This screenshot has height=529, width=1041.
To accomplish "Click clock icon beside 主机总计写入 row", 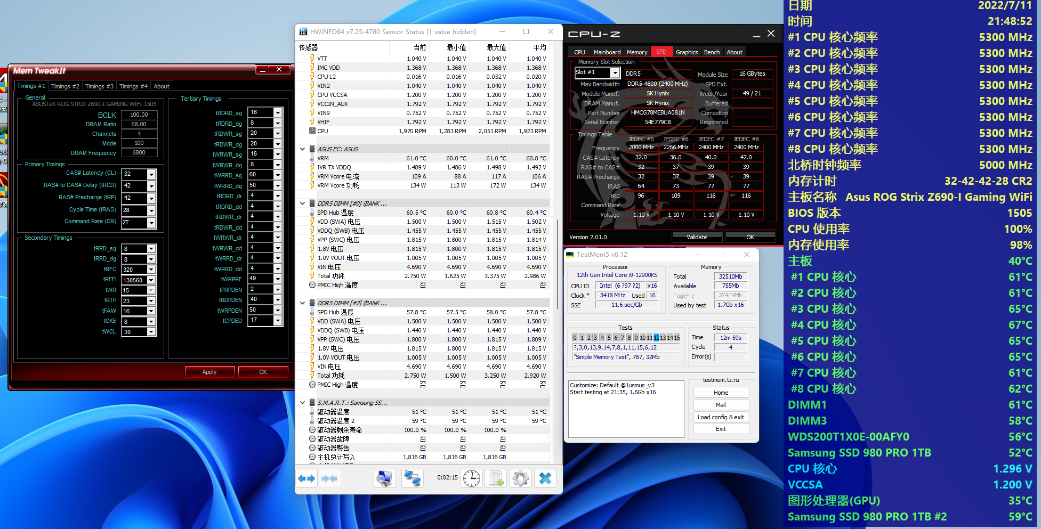I will (x=312, y=457).
